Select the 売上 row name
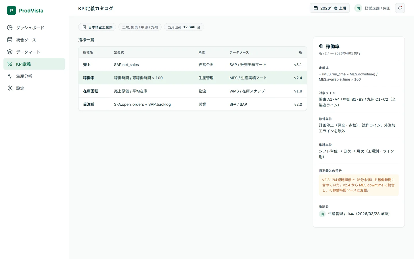414x259 pixels. (x=87, y=65)
